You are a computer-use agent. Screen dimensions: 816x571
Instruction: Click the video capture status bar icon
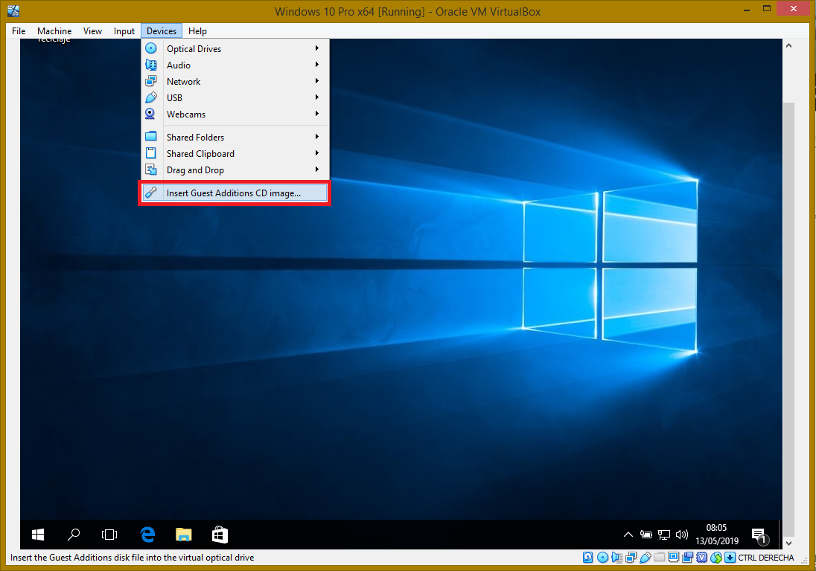point(687,558)
